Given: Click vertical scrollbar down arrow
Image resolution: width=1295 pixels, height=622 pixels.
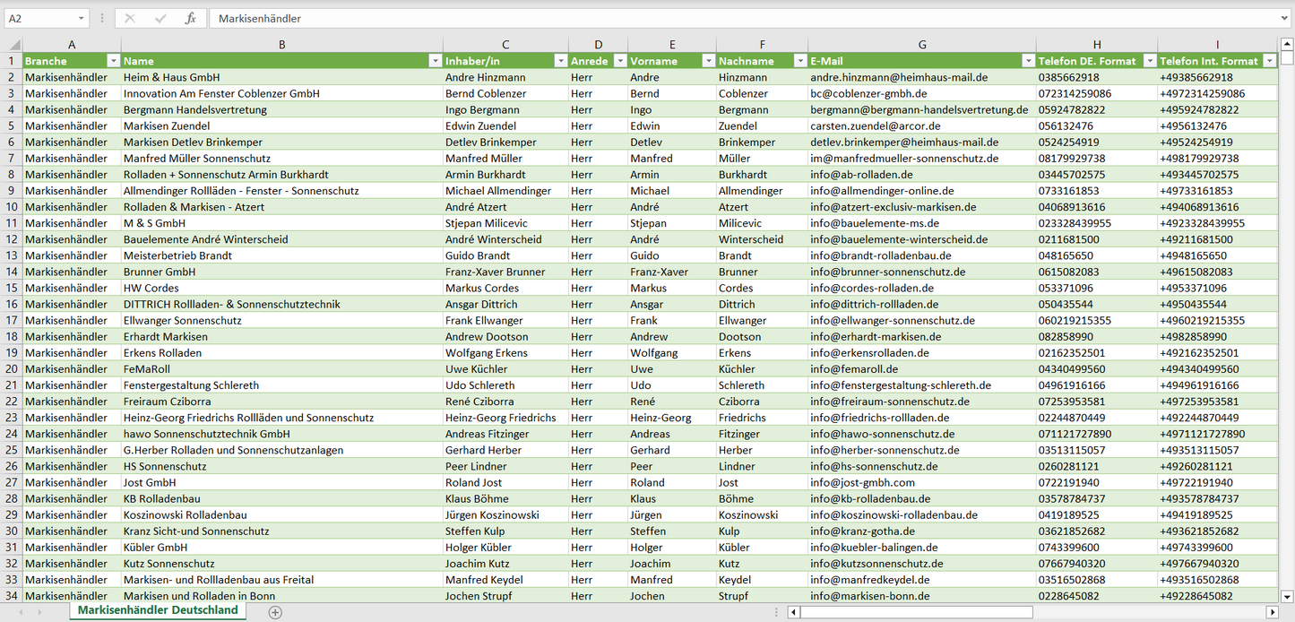Looking at the screenshot, I should 1287,595.
